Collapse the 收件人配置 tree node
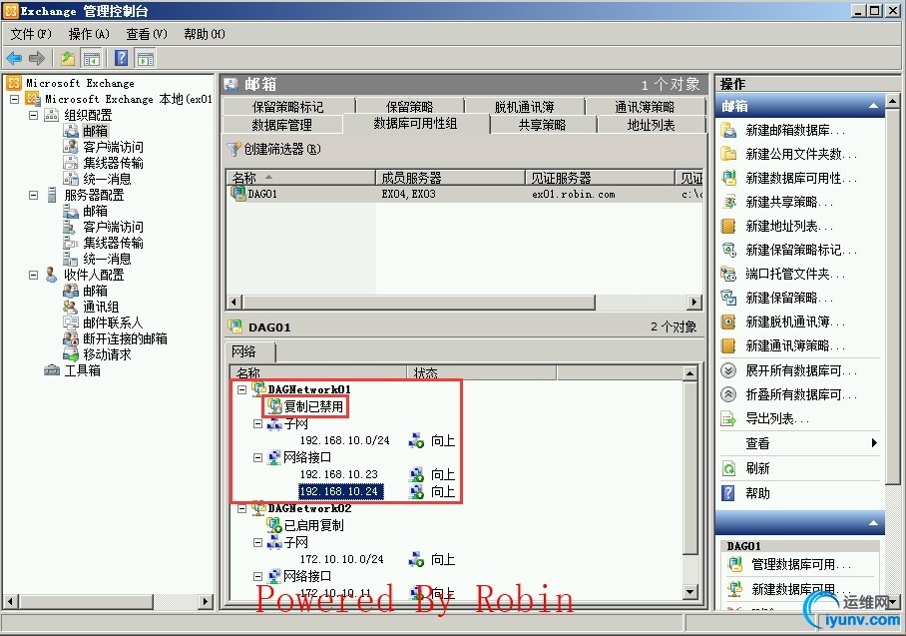 click(34, 275)
